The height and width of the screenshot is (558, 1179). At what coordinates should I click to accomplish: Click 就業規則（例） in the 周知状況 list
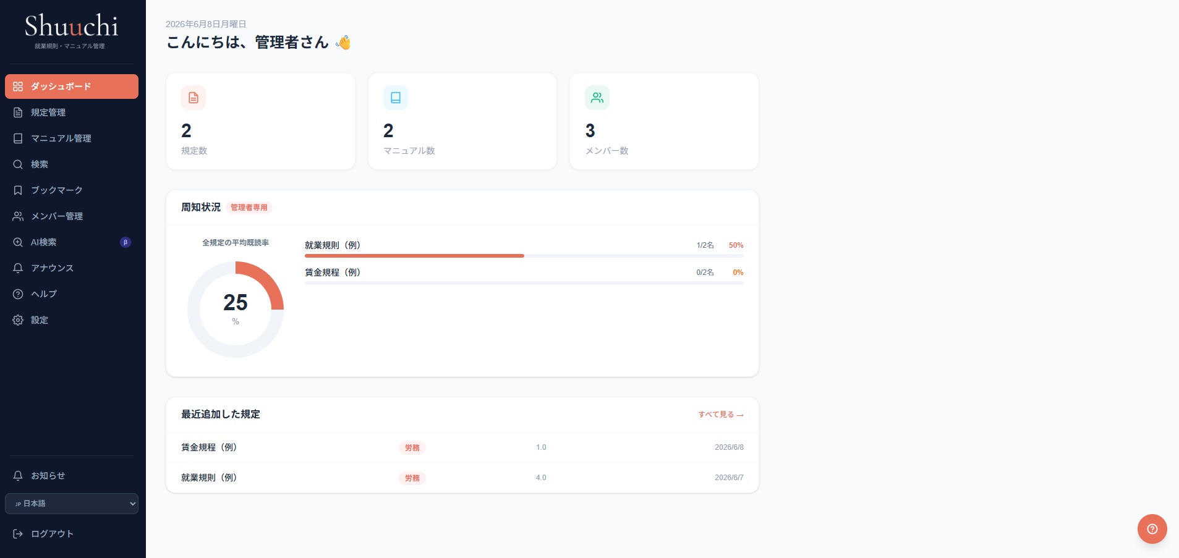pos(333,245)
